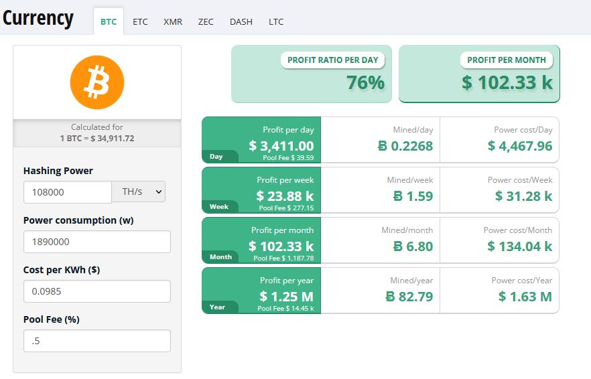
Task: Click the Power cost/Year value
Action: tap(525, 296)
